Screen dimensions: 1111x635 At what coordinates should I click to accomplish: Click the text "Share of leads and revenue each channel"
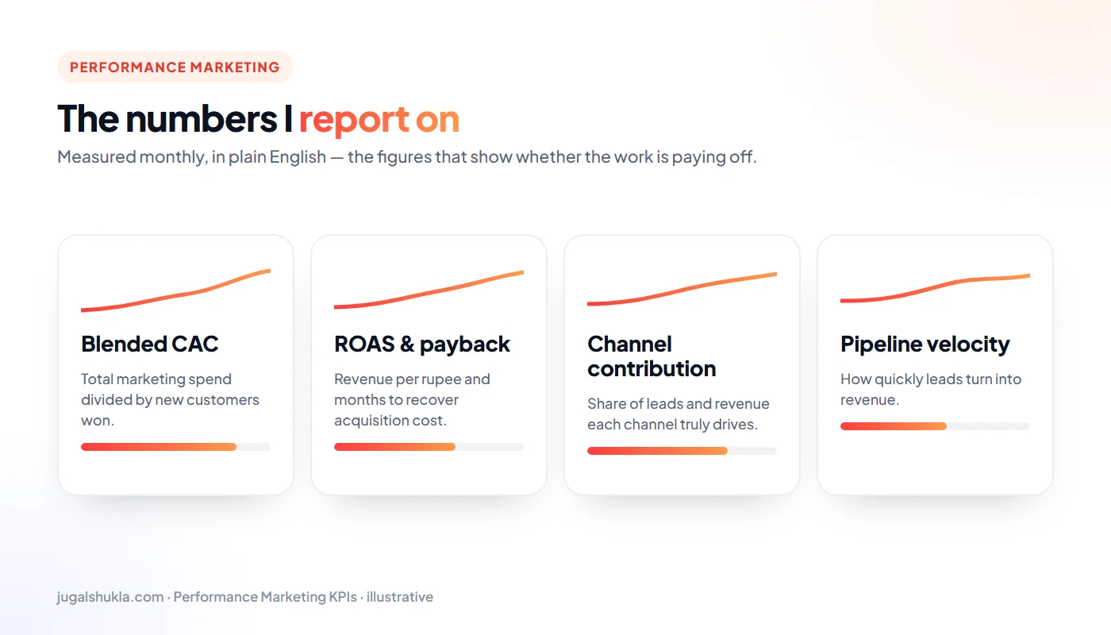coord(679,414)
